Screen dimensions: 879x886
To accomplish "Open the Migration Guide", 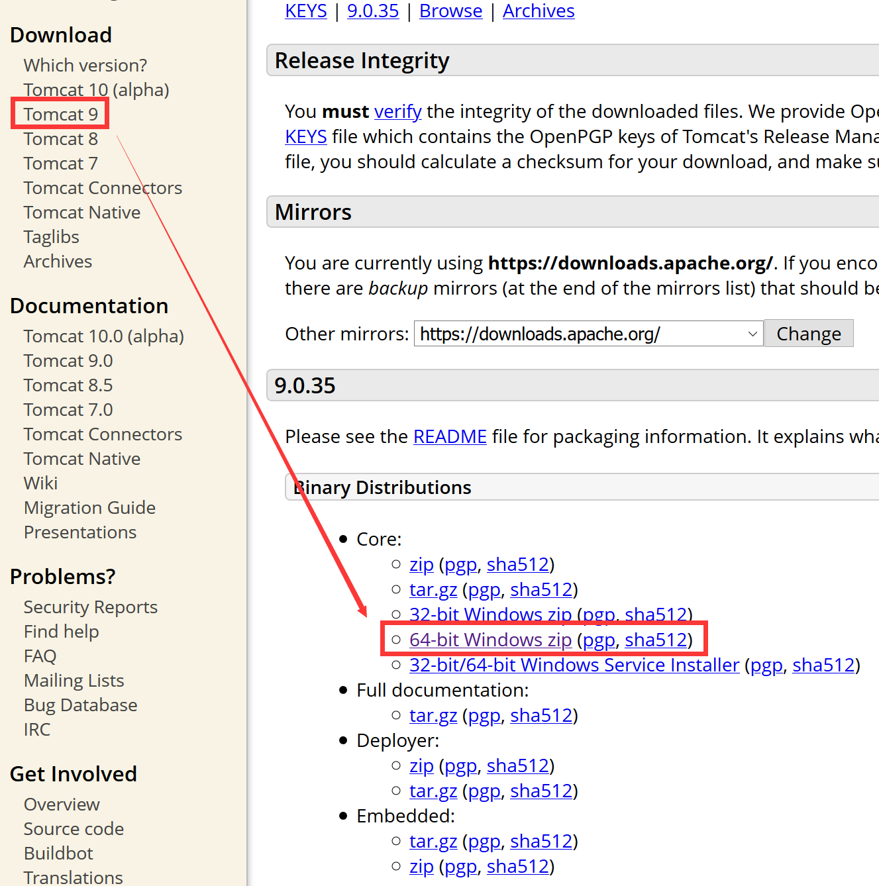I will (x=89, y=507).
